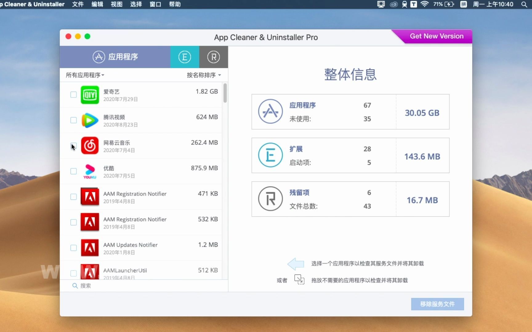Click the 移除服务文件 button
The width and height of the screenshot is (532, 332).
[x=437, y=304]
